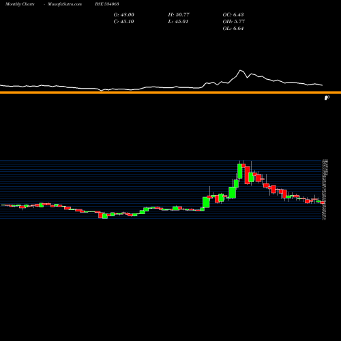Click the 'OH: 5.77' value
The width and height of the screenshot is (341, 341).
click(234, 22)
